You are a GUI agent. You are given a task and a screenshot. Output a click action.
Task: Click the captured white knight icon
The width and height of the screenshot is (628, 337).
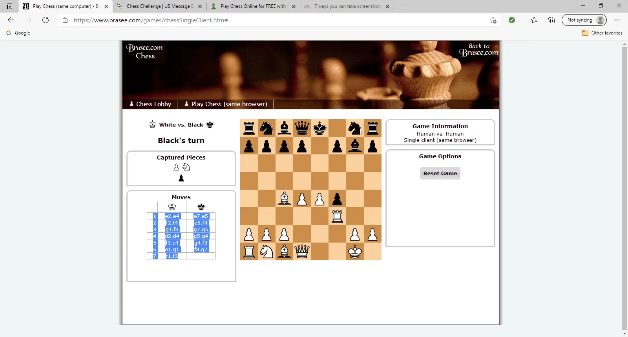[186, 167]
